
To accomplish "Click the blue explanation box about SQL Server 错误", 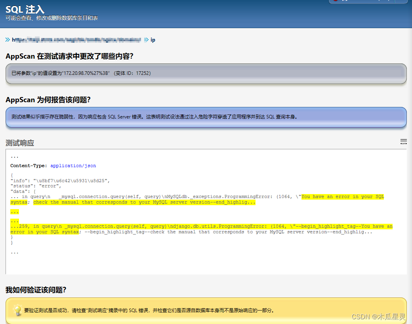I will pyautogui.click(x=206, y=117).
